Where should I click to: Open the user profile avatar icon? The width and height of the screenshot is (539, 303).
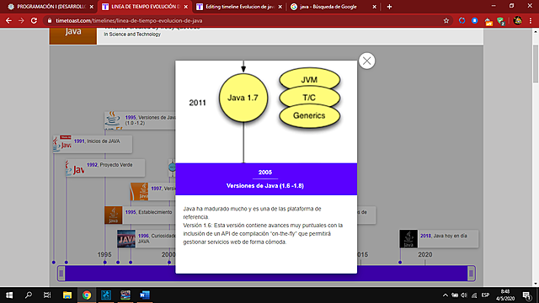tap(518, 20)
